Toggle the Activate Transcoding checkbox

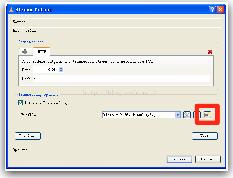click(x=21, y=103)
